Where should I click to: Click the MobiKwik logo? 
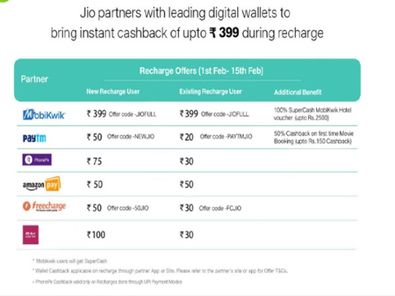coord(41,114)
